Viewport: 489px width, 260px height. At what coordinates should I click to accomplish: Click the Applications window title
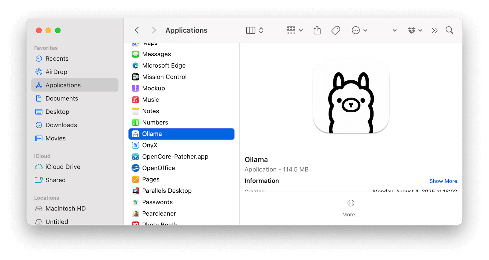click(x=186, y=30)
